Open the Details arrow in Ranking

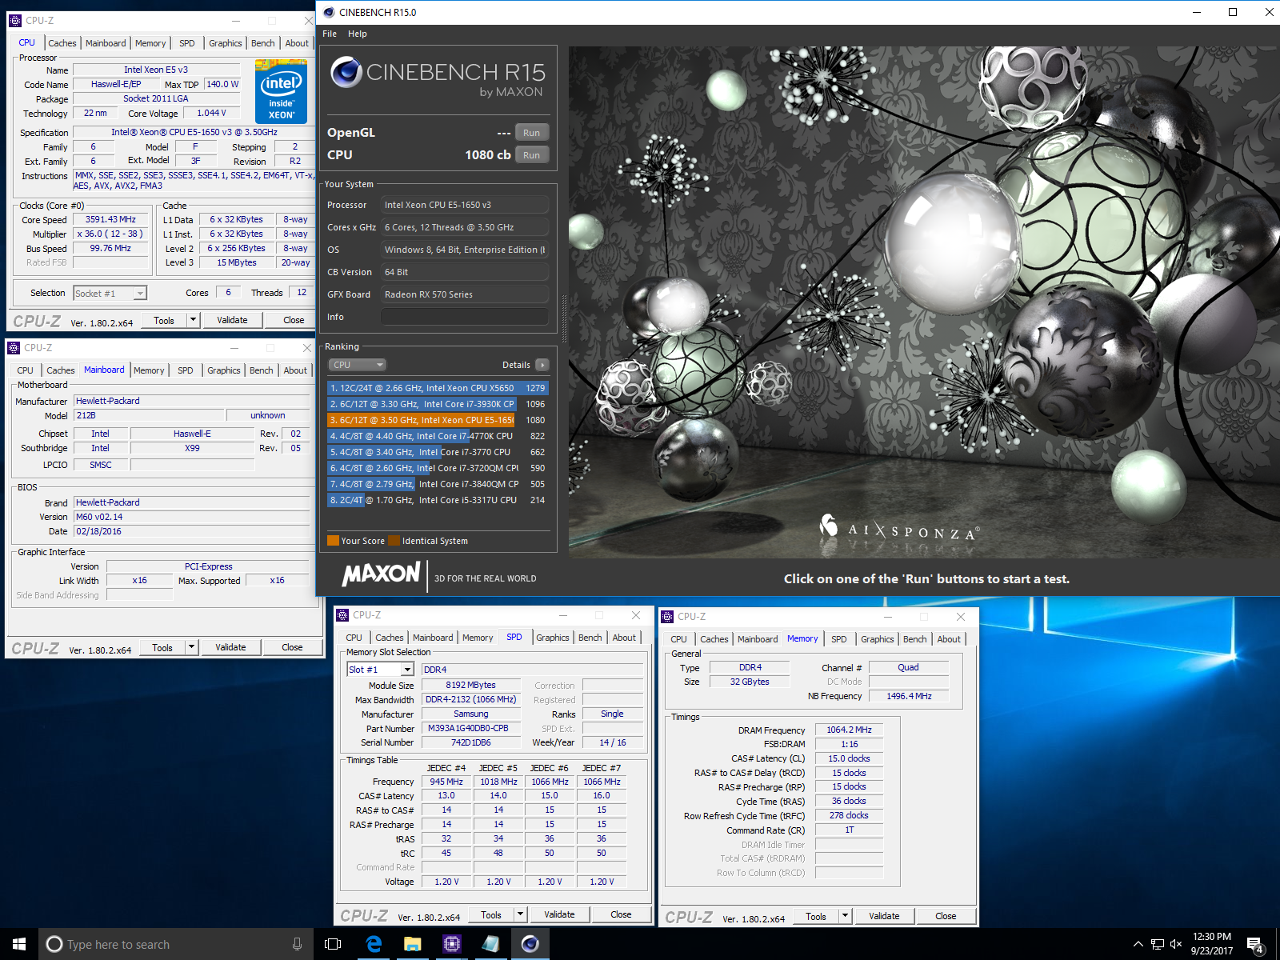coord(542,365)
